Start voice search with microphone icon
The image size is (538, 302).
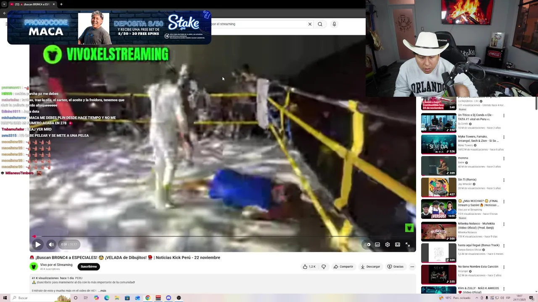(334, 24)
